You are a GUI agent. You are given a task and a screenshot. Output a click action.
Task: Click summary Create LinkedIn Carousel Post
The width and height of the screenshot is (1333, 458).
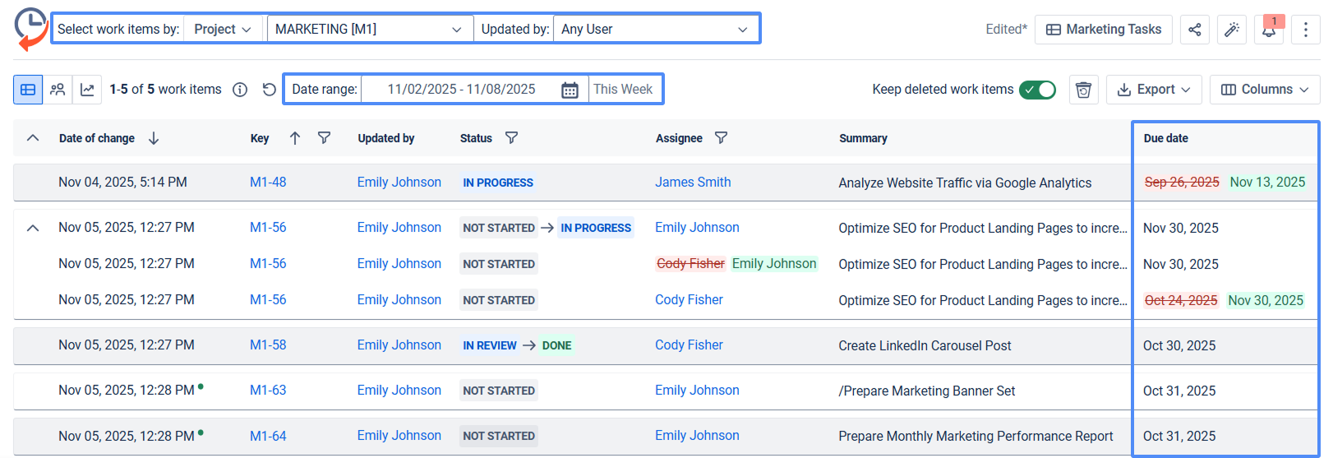coord(925,345)
